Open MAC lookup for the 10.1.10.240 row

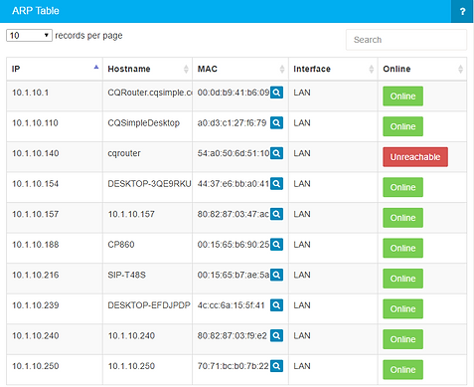276,335
